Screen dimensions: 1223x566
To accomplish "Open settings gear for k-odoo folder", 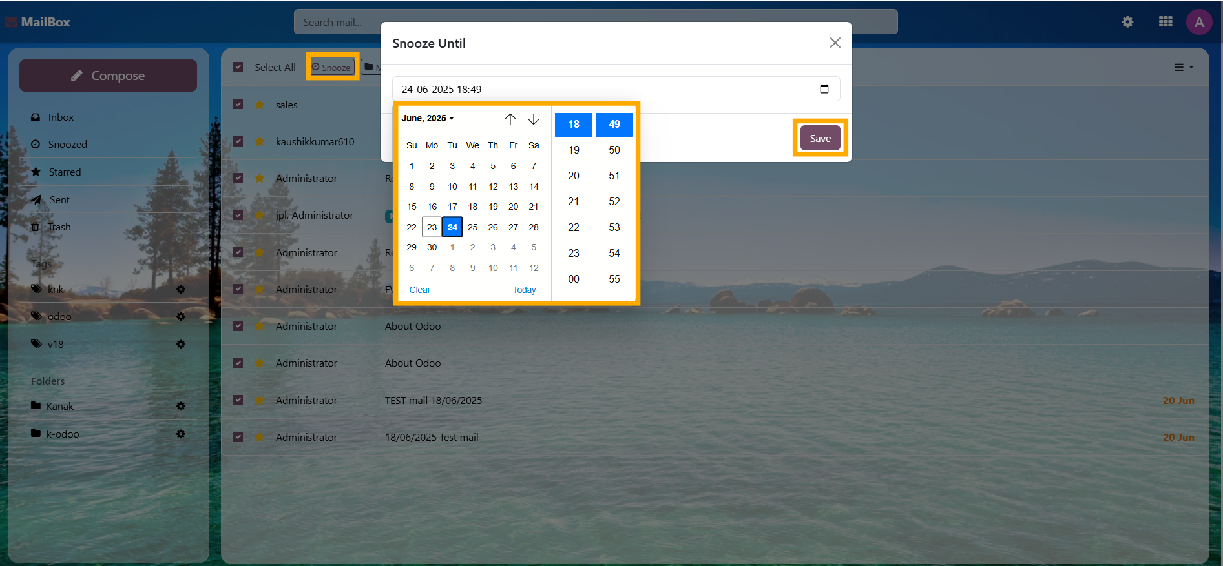I will point(181,434).
